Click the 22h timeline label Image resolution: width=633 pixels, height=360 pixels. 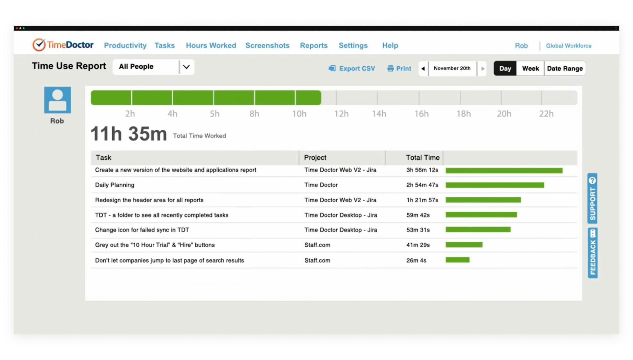tap(546, 114)
